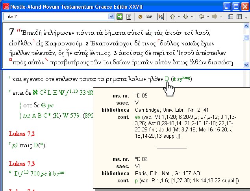Click text pane scrollbar up arrow
The height and width of the screenshot is (191, 250).
(246, 26)
